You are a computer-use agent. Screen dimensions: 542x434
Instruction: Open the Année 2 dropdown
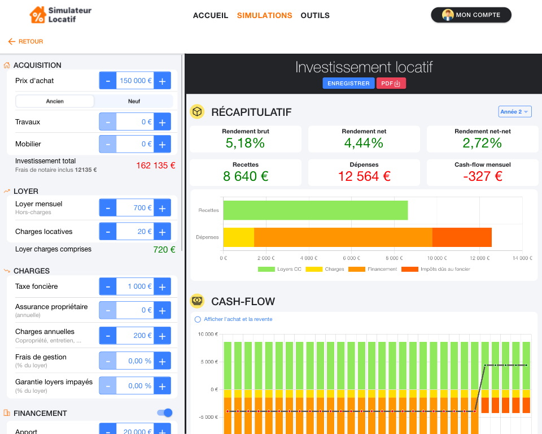pyautogui.click(x=513, y=111)
